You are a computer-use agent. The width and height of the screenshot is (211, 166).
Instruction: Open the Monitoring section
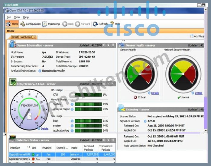[x=51, y=24]
